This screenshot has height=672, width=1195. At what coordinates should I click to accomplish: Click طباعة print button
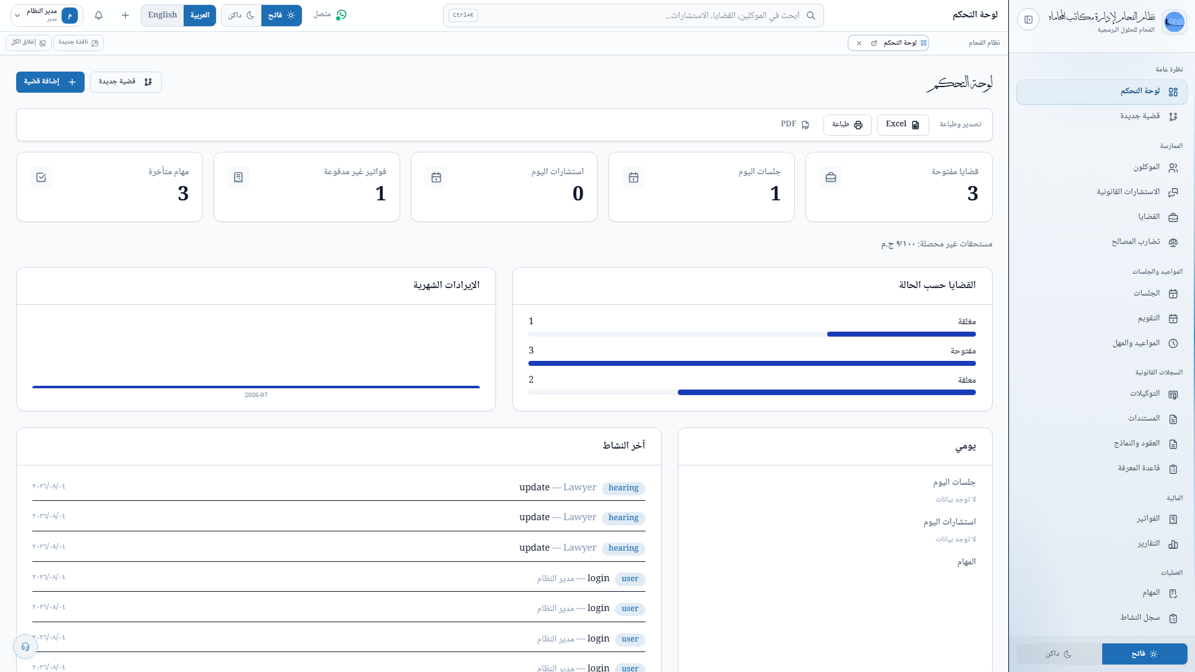847,124
